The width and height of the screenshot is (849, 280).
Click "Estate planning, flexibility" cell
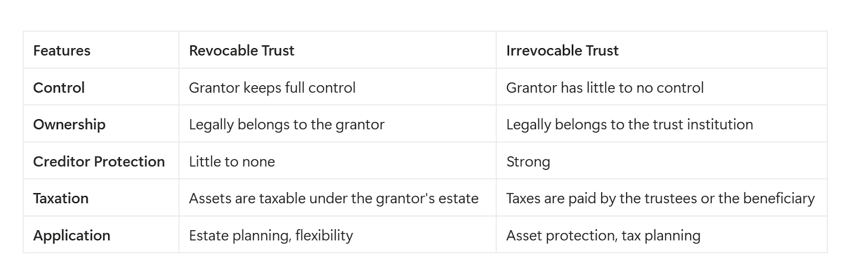pyautogui.click(x=271, y=236)
